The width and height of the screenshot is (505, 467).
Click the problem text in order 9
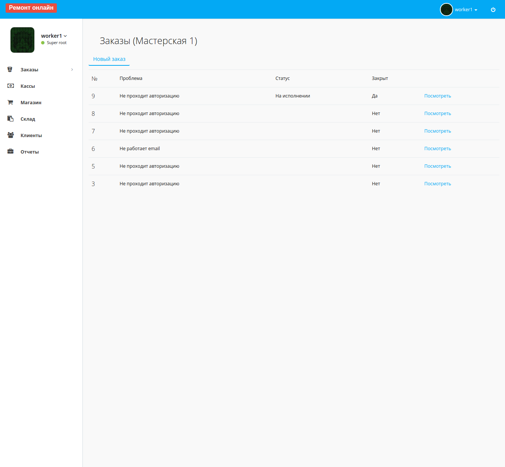[150, 96]
